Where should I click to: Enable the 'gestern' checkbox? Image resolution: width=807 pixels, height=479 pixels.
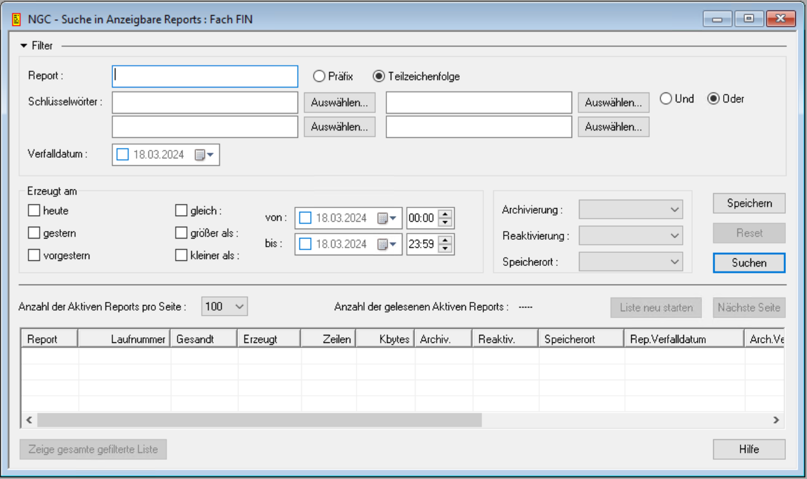(x=34, y=232)
